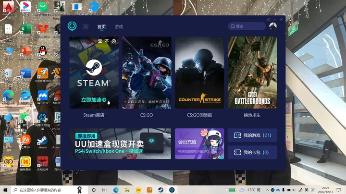Open the This PC desktop icon
Screen dimensions: 346x194
tap(8, 53)
